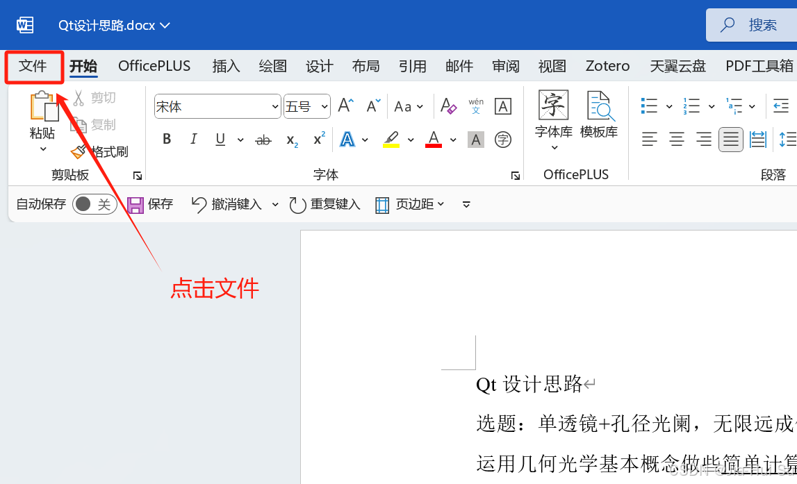
Task: Switch to the 设计 ribbon tab
Action: (x=319, y=66)
